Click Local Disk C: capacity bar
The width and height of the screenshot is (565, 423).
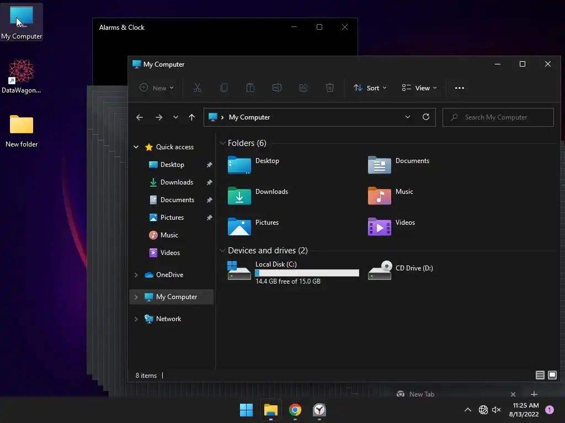(307, 273)
